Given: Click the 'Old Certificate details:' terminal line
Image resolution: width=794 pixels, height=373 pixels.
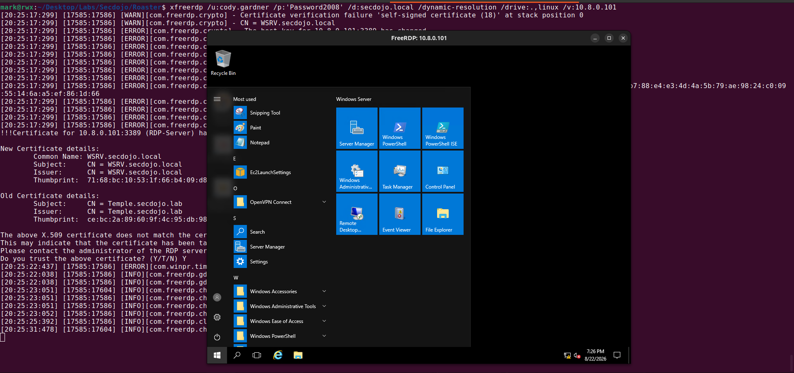Looking at the screenshot, I should click(50, 196).
